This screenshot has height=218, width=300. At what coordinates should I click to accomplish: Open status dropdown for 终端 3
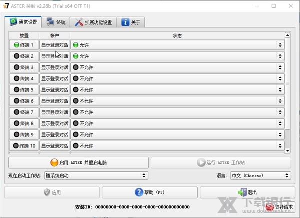tap(177, 67)
